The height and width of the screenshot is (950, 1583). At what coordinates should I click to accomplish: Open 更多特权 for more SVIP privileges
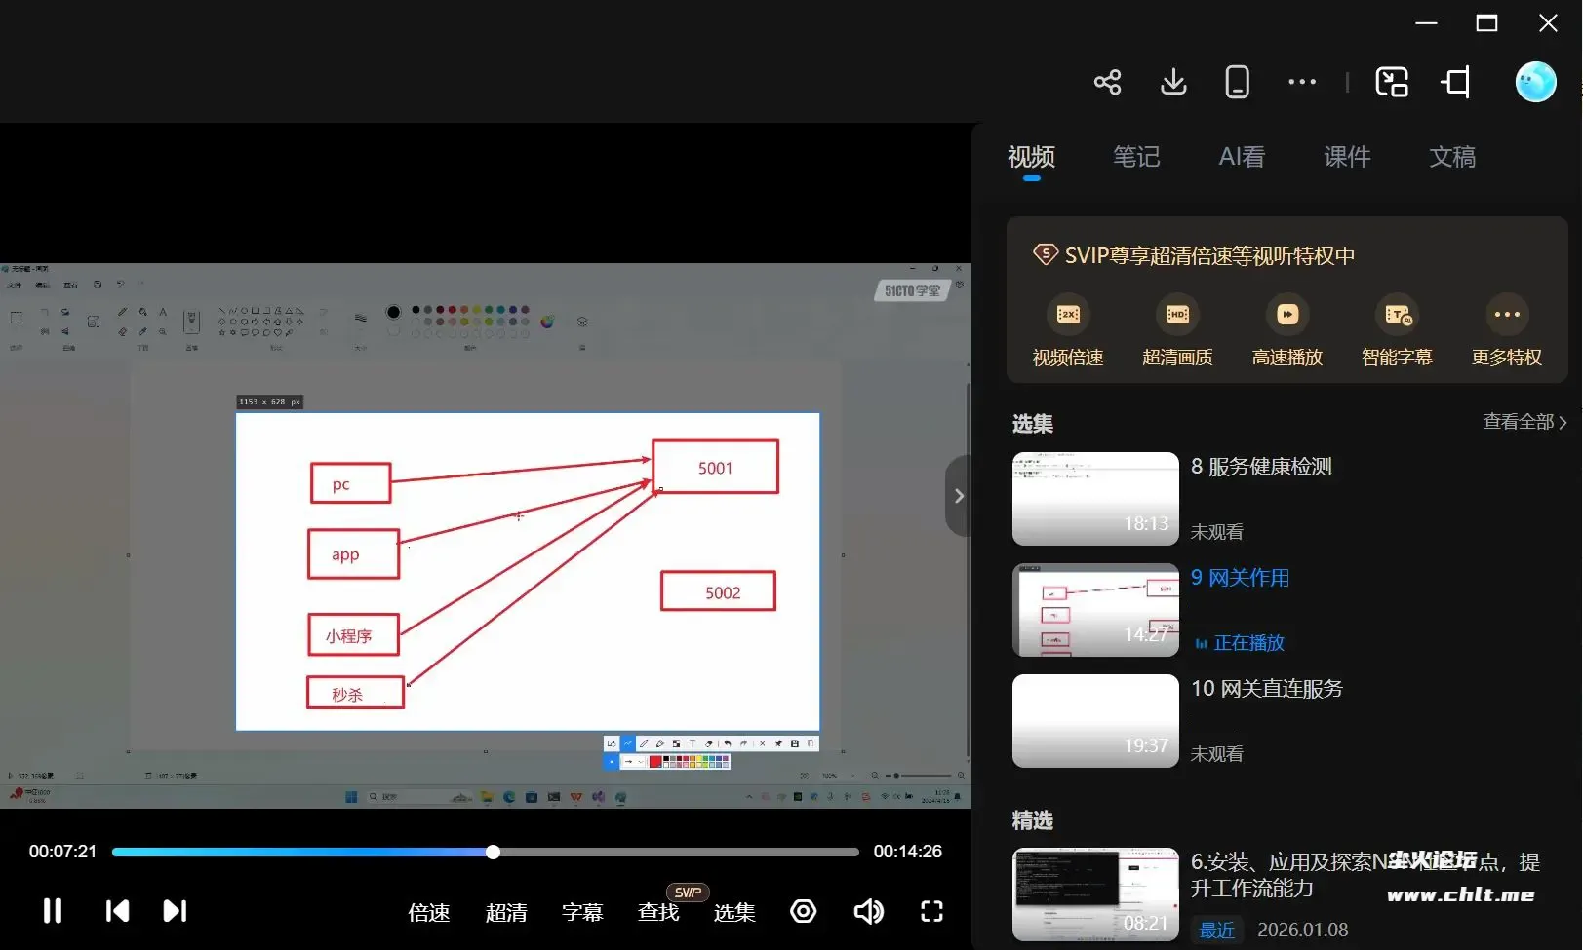pyautogui.click(x=1506, y=314)
